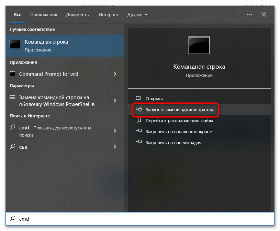Click the Открыть icon
This screenshot has width=280, height=231.
click(x=138, y=98)
